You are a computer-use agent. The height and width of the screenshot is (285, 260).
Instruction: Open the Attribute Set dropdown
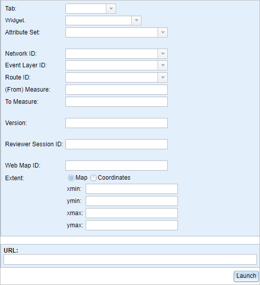click(163, 32)
